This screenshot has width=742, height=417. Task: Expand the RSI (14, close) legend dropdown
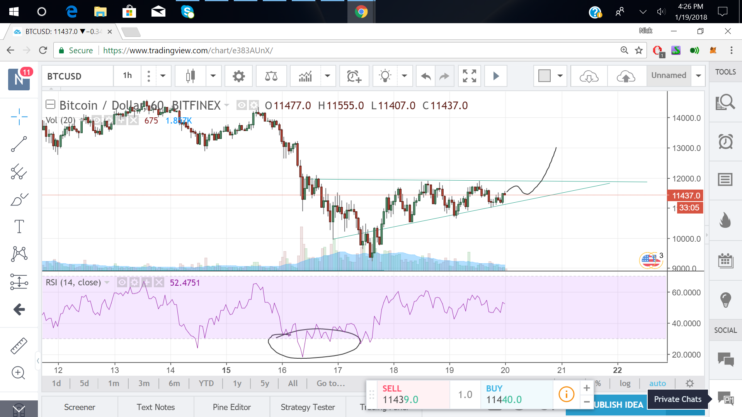[x=107, y=283]
